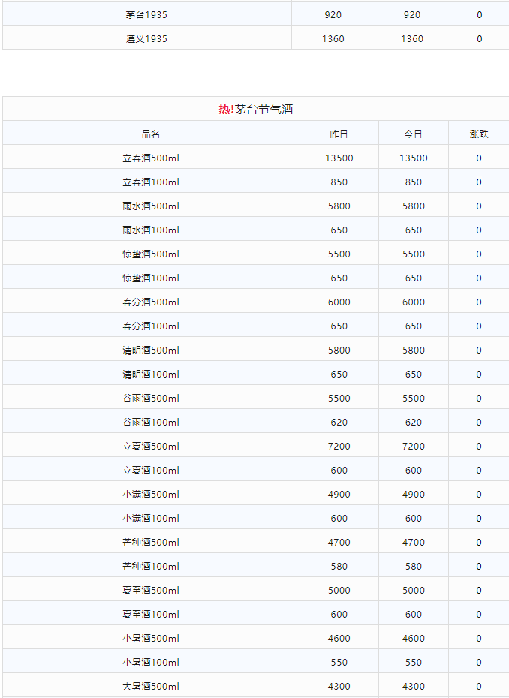509x698 pixels.
Task: Click 春分酒500ml today price 6000
Action: tap(413, 302)
